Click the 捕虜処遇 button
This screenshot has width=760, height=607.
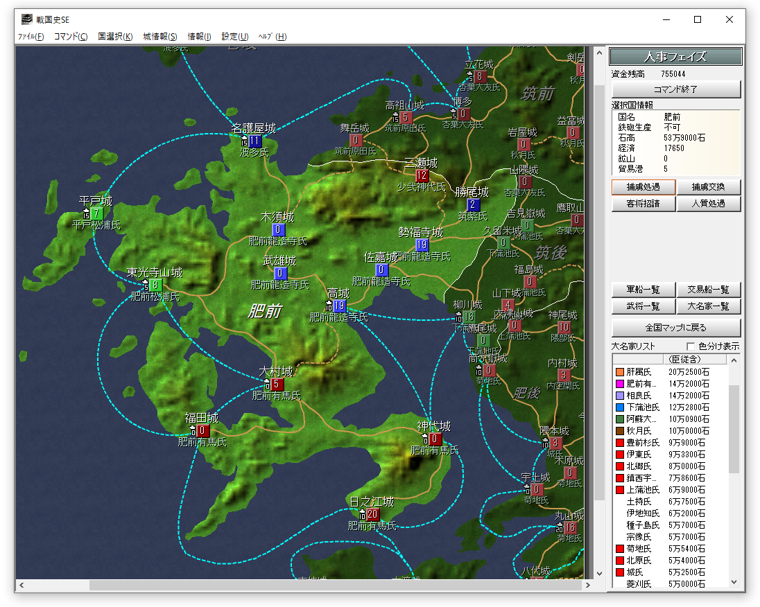(643, 187)
